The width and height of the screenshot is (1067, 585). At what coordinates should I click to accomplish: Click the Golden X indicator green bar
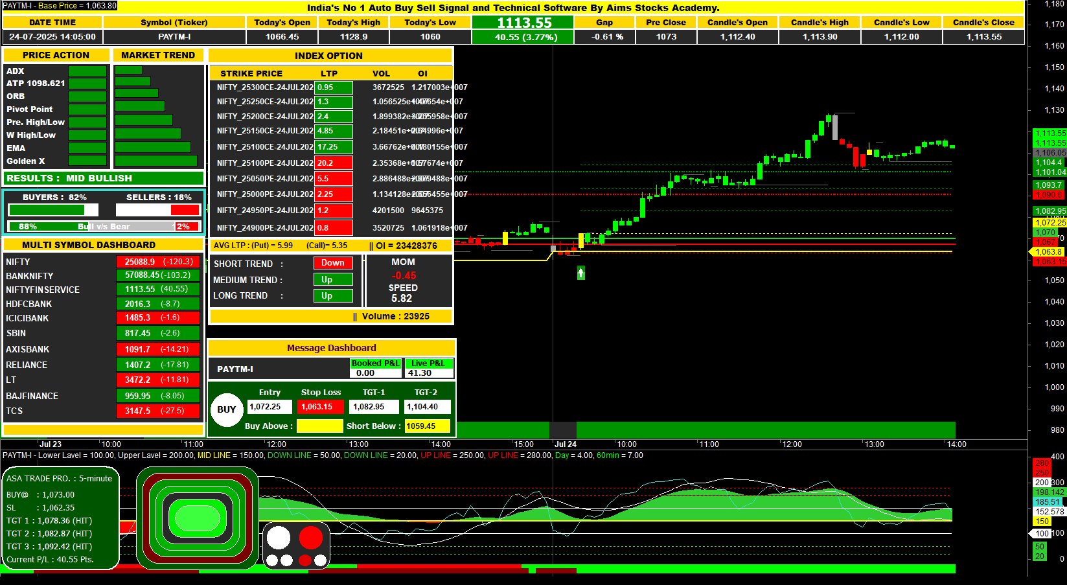coord(87,161)
